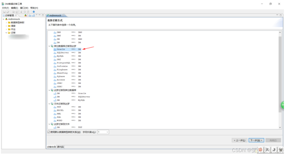Click the ShenTong ==> DM row icon
The height and width of the screenshot is (155, 285).
(55, 73)
